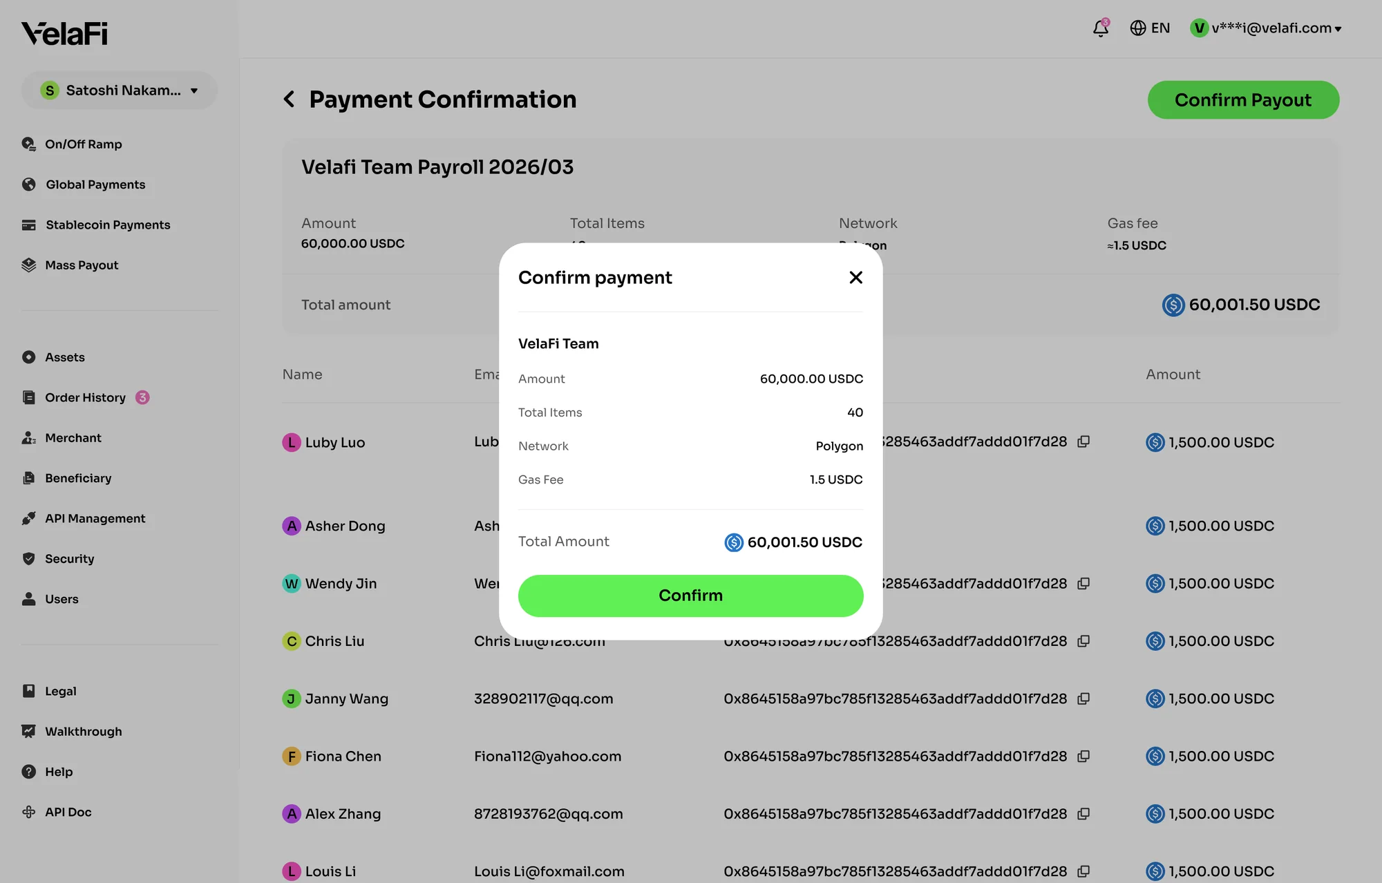This screenshot has height=883, width=1382.
Task: Copy Luby Luo's wallet address
Action: [x=1083, y=441]
